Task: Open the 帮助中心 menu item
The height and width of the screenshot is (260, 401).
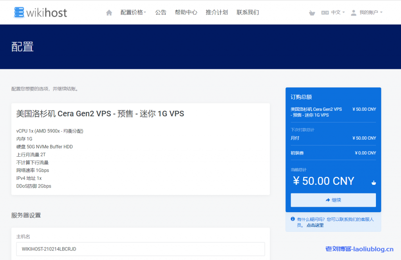Action: pos(186,12)
